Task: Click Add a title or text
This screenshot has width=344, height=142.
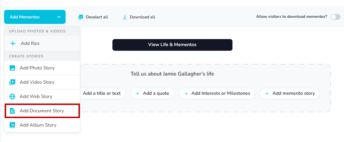Action: pos(102,94)
